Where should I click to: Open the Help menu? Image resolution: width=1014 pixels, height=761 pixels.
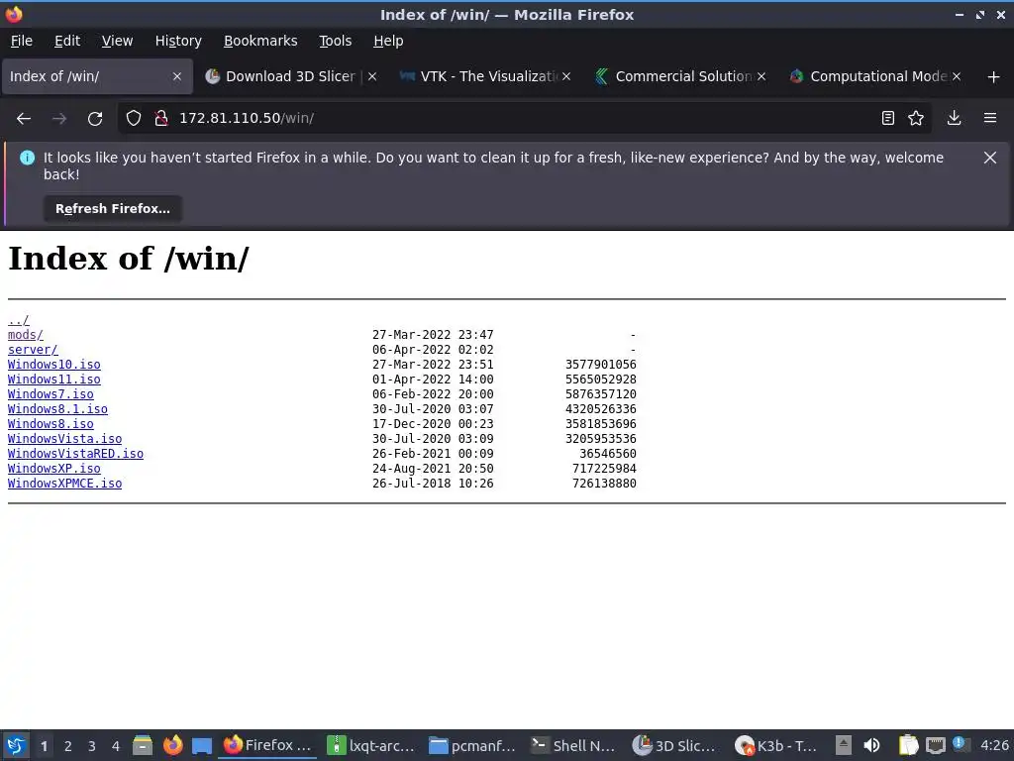tap(388, 41)
